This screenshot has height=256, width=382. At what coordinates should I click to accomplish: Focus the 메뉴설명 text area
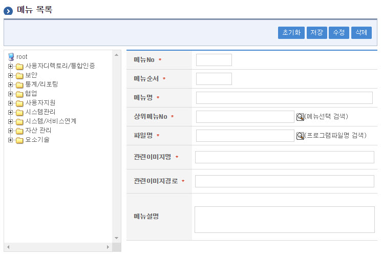284,220
